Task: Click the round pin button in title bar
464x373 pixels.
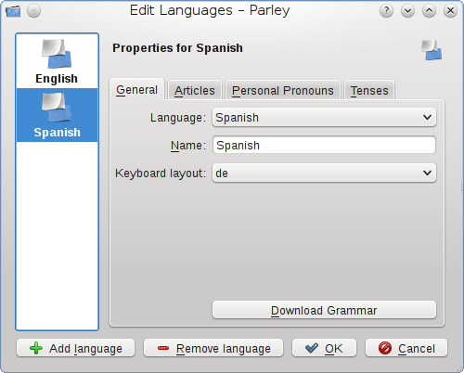Action: [x=33, y=11]
